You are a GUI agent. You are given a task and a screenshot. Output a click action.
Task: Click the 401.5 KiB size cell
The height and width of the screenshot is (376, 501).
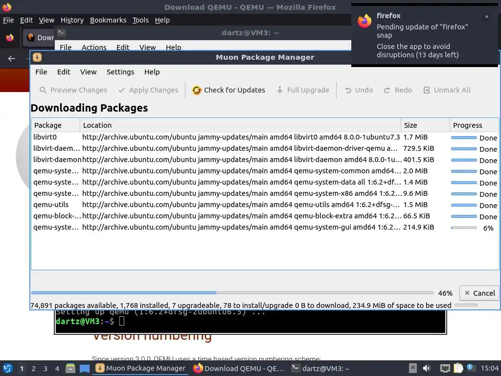(x=418, y=160)
